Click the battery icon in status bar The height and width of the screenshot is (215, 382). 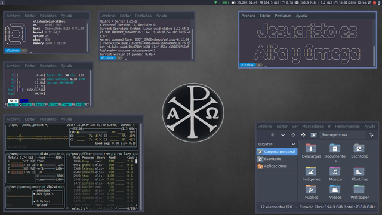[233, 2]
